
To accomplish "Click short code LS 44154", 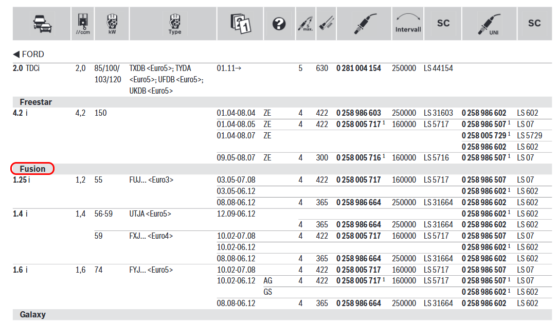I will [438, 68].
